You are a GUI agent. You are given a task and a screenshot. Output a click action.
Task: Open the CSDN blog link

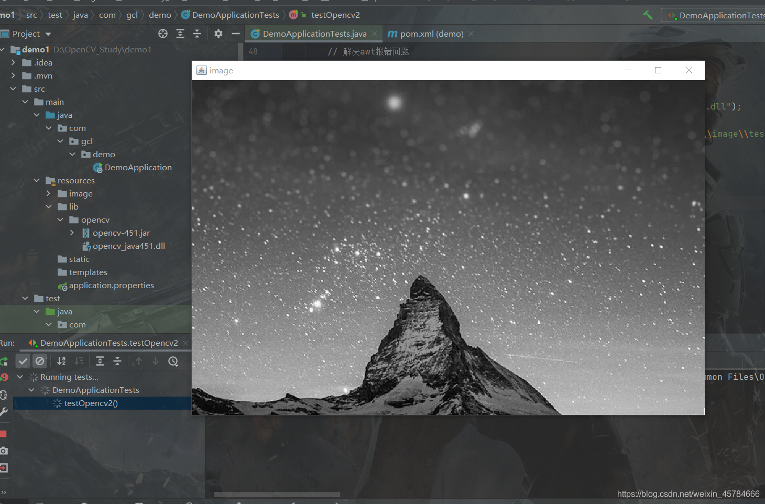687,493
